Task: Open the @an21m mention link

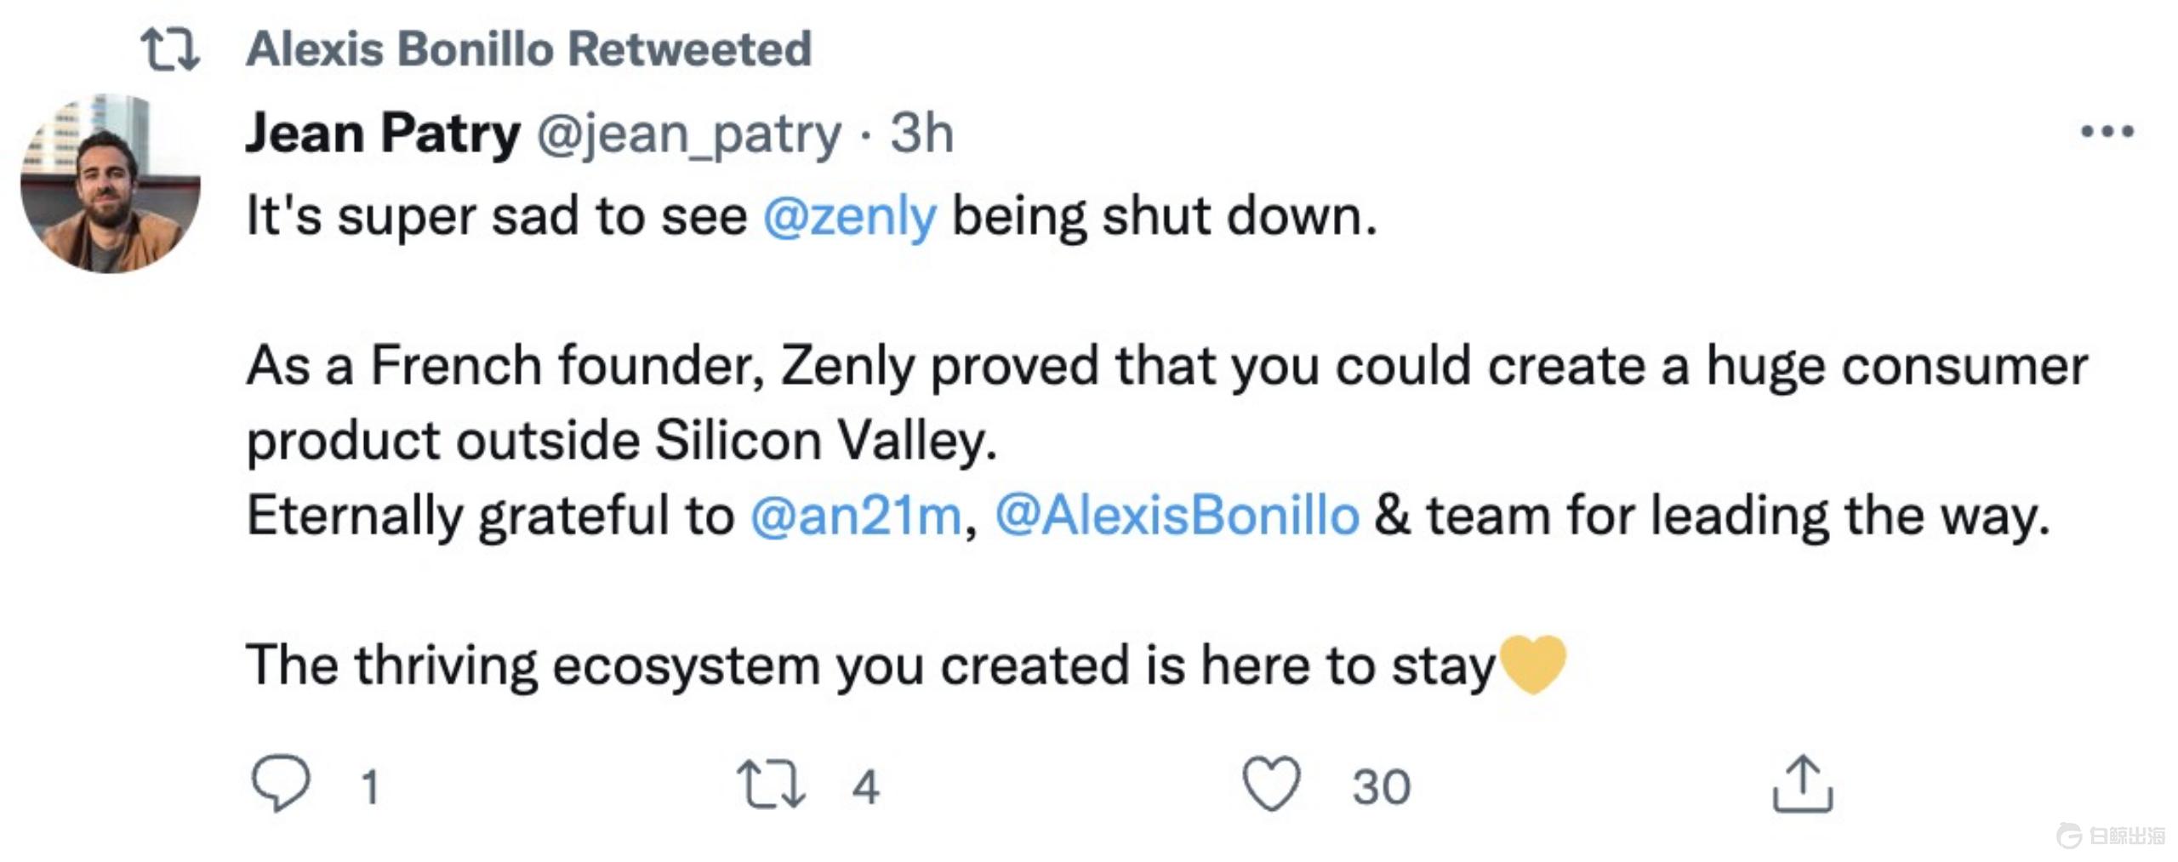Action: point(855,516)
